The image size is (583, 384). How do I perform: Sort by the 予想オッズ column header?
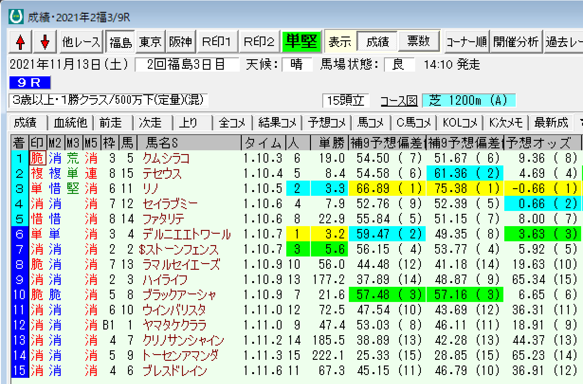[542, 143]
